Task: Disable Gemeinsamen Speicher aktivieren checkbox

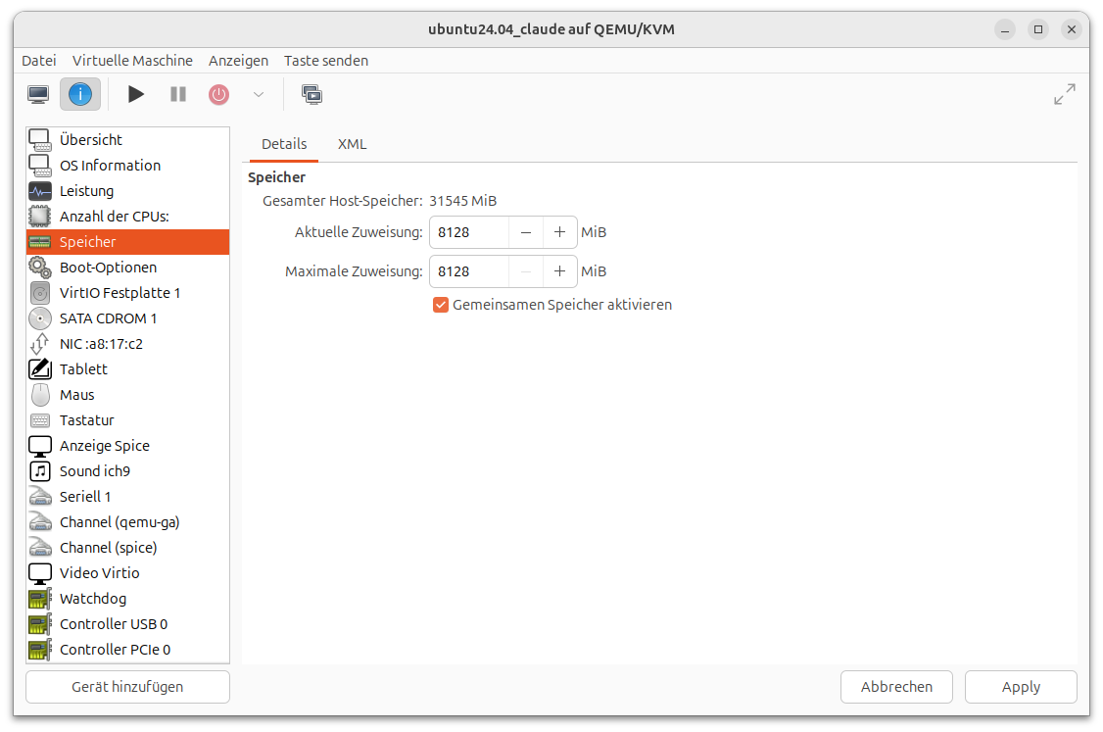Action: (441, 305)
